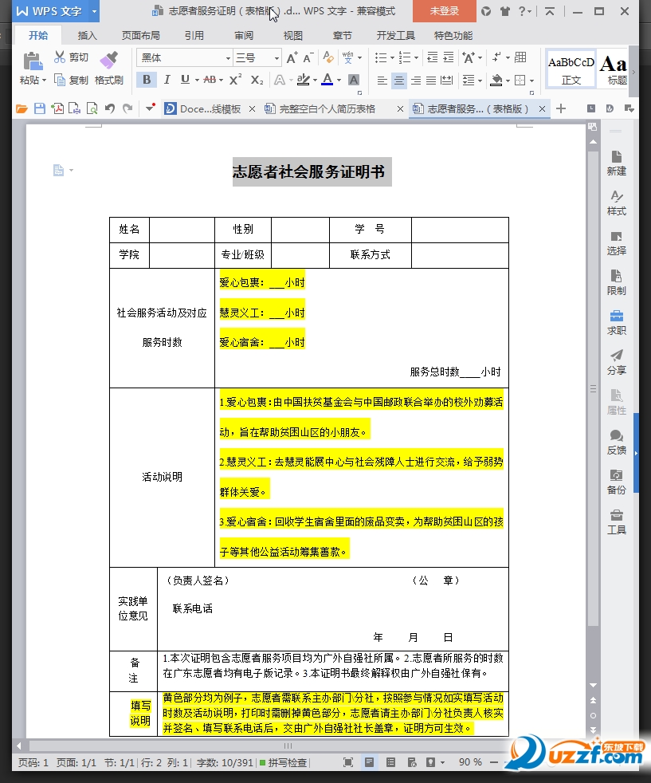This screenshot has width=651, height=783.
Task: Open the 插入 ribbon tab
Action: point(88,35)
